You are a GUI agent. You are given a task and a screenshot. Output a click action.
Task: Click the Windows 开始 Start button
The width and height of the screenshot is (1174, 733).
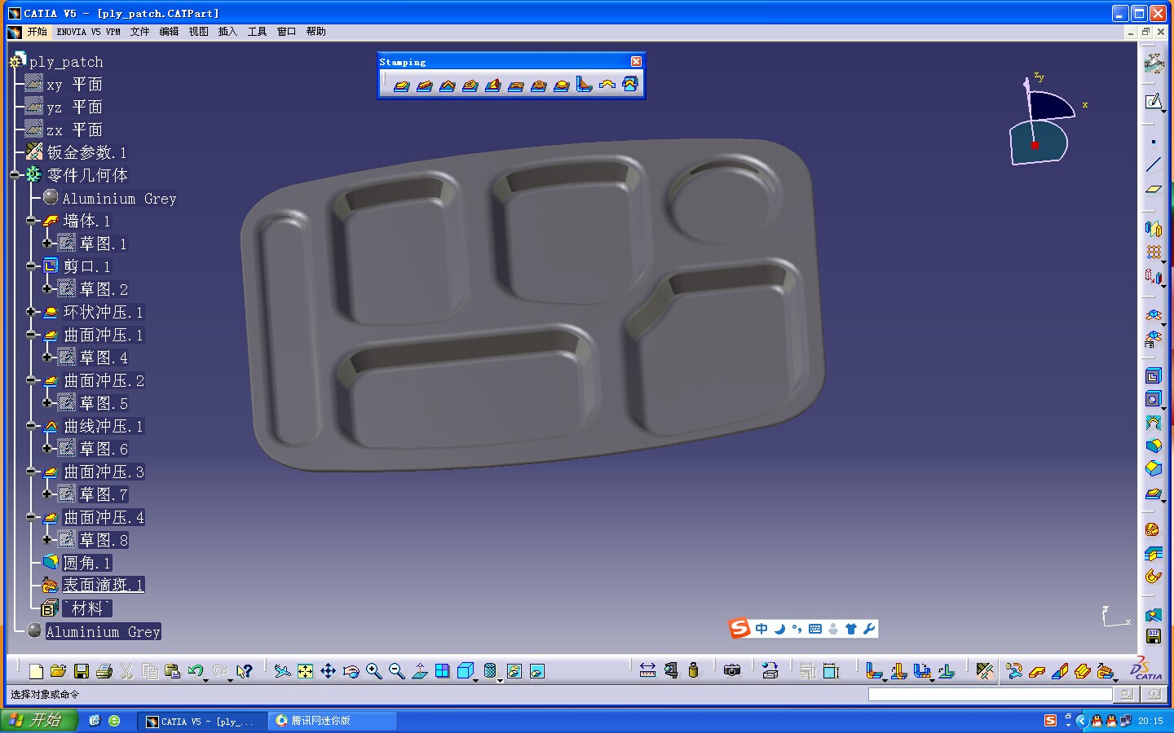pyautogui.click(x=38, y=720)
